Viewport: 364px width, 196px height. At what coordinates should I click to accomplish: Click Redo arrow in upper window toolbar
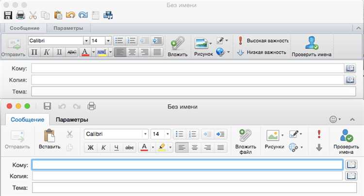pyautogui.click(x=83, y=16)
